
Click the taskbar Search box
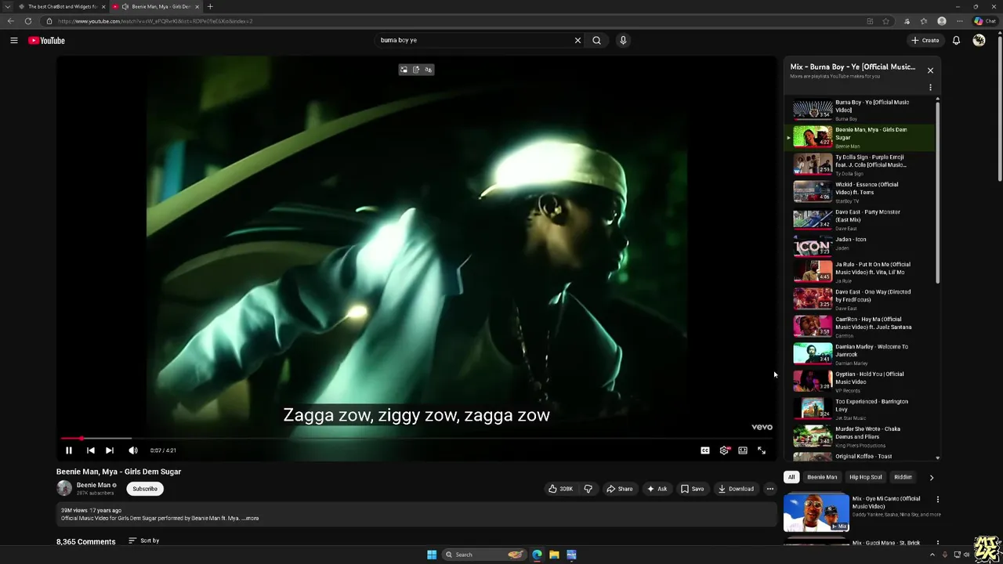[x=484, y=555]
